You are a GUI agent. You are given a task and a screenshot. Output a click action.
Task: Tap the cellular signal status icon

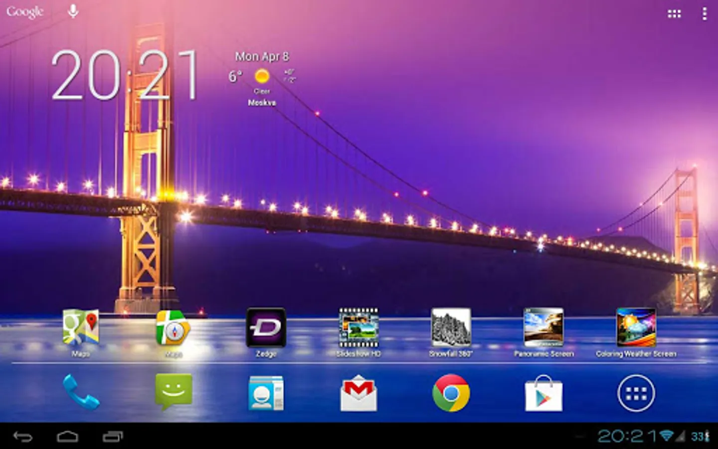click(680, 436)
